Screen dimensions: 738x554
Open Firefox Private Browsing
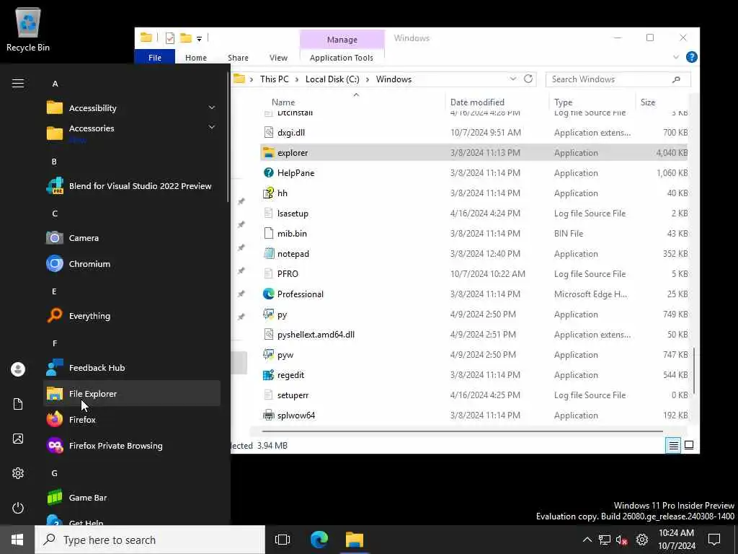132,445
